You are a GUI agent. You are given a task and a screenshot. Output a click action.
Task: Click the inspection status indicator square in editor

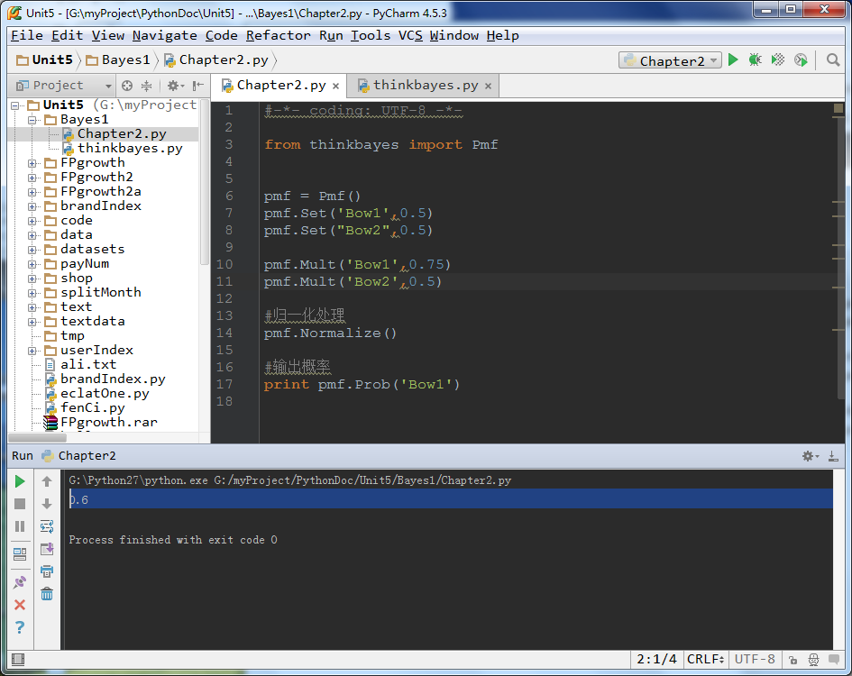tap(838, 109)
